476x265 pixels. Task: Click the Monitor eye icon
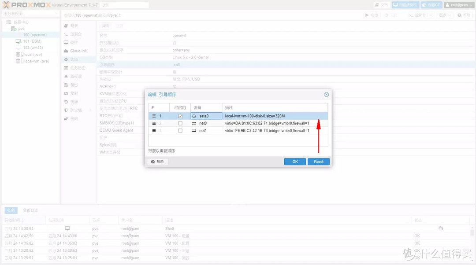(66, 77)
